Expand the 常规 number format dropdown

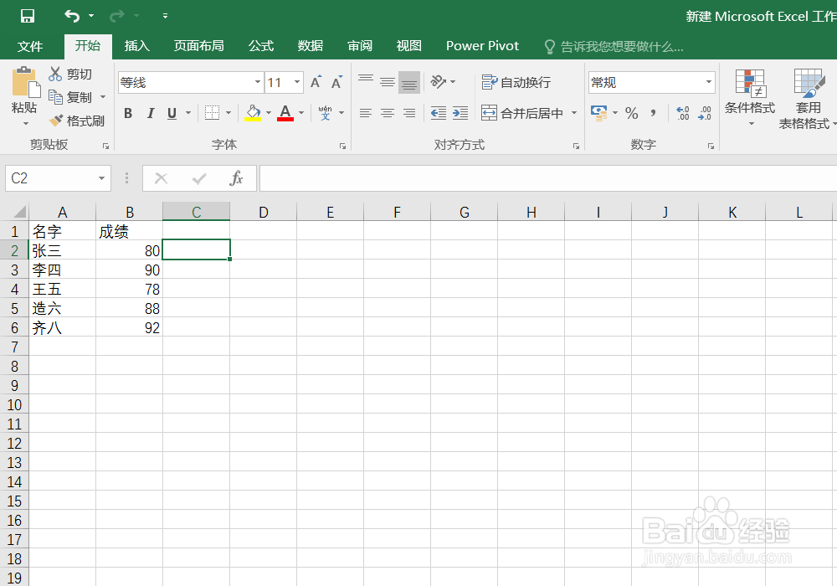710,82
